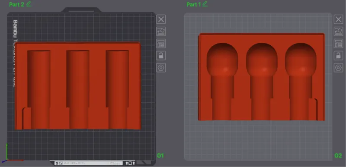The height and width of the screenshot is (167, 346).
Task: Click the green 01 plate number
Action: (x=160, y=155)
